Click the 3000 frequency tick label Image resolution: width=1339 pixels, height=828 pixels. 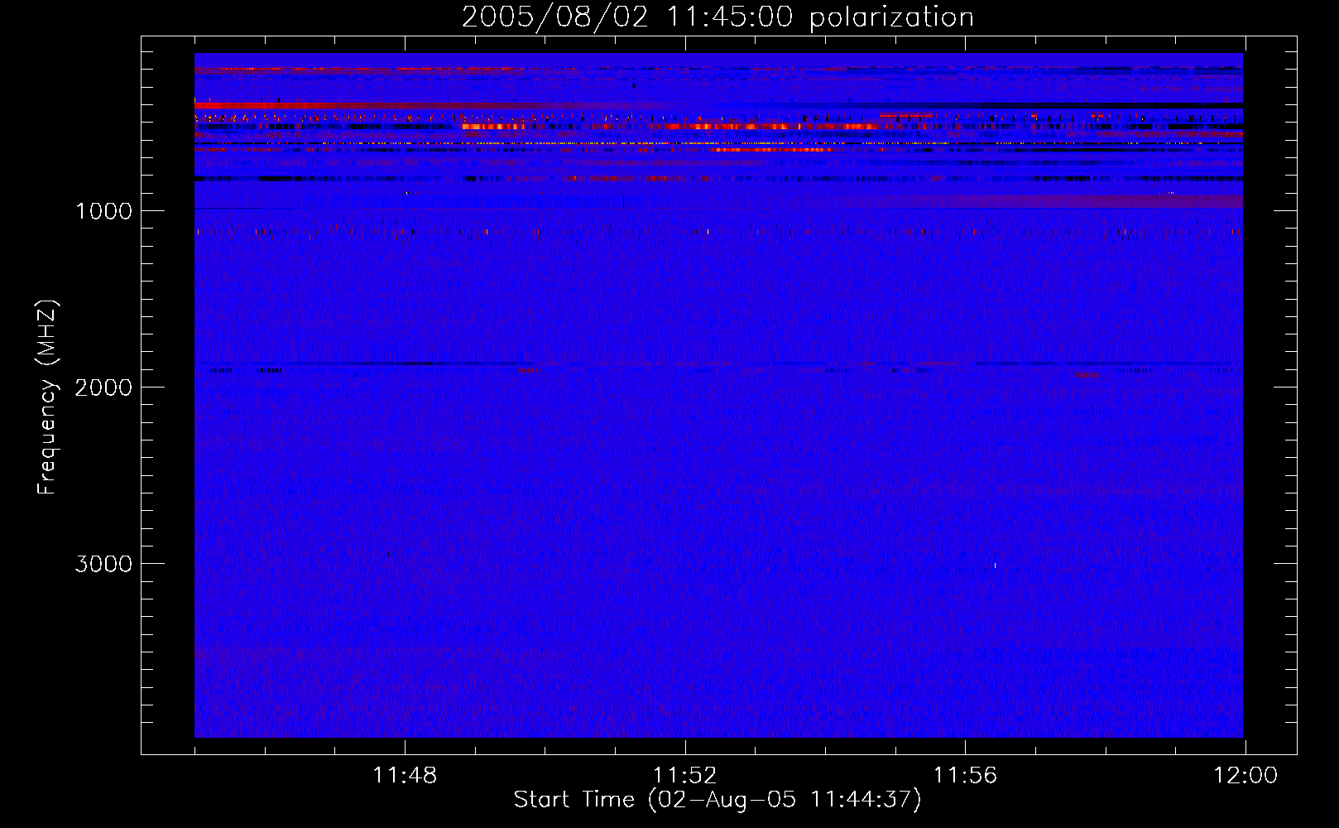pyautogui.click(x=103, y=564)
